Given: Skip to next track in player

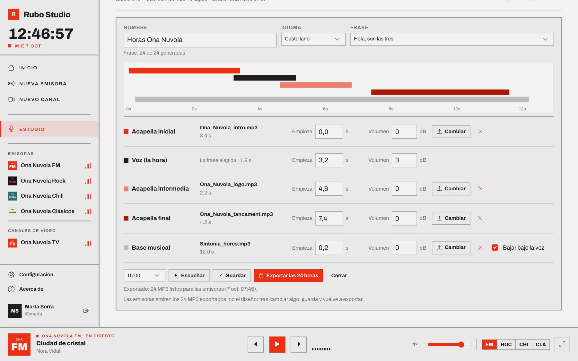Looking at the screenshot, I should (x=299, y=344).
